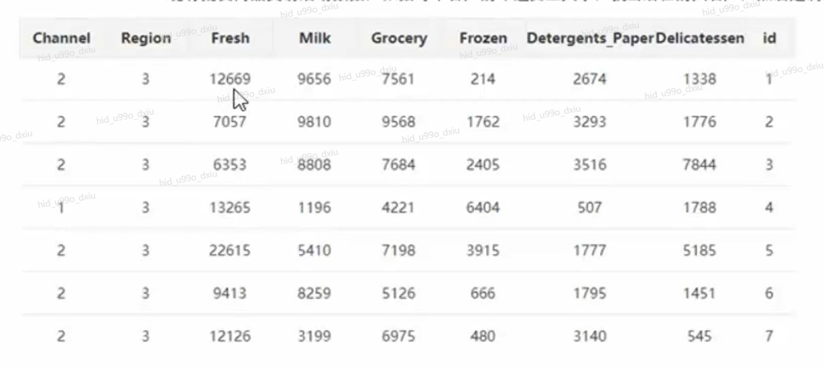
Task: Select the Milk cell with value 3199
Action: tap(315, 336)
